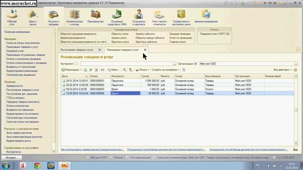Click the cancel search icon
Viewport: 303px width, 170px height.
[x=125, y=70]
